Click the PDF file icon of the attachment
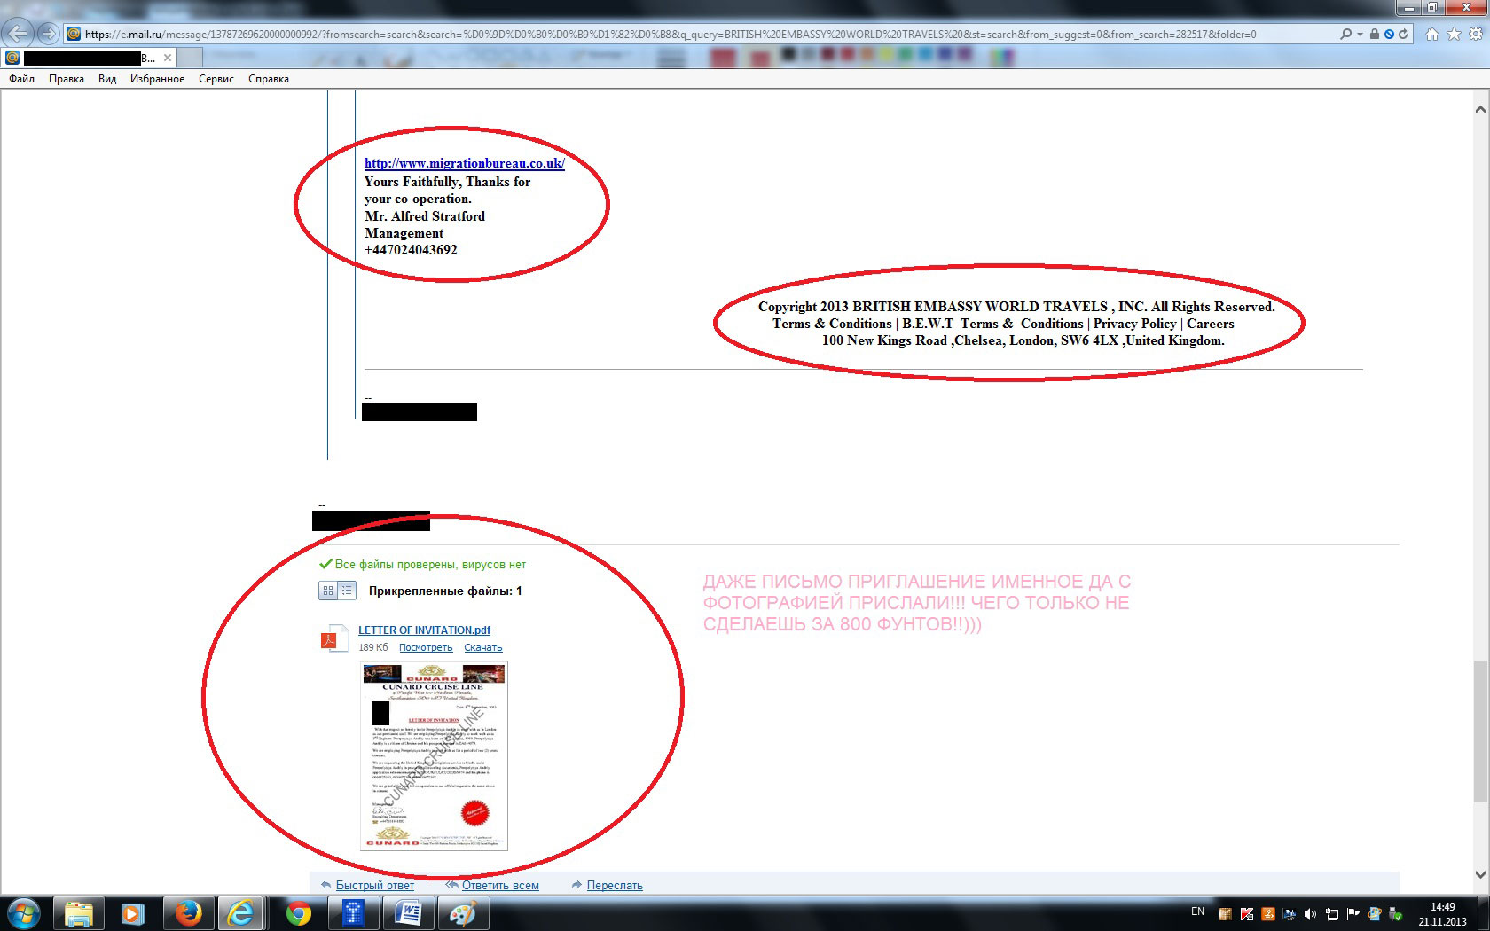 [x=334, y=638]
